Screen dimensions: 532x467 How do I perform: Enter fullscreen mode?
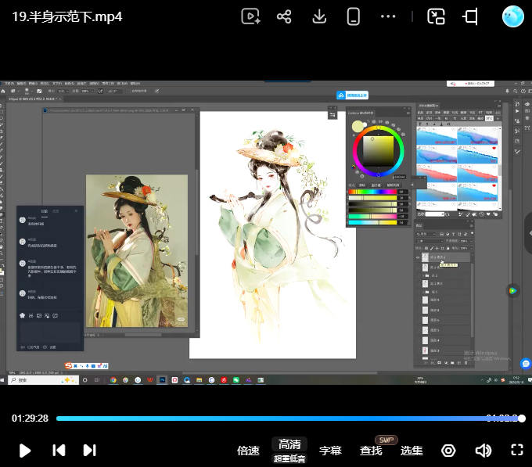(516, 450)
